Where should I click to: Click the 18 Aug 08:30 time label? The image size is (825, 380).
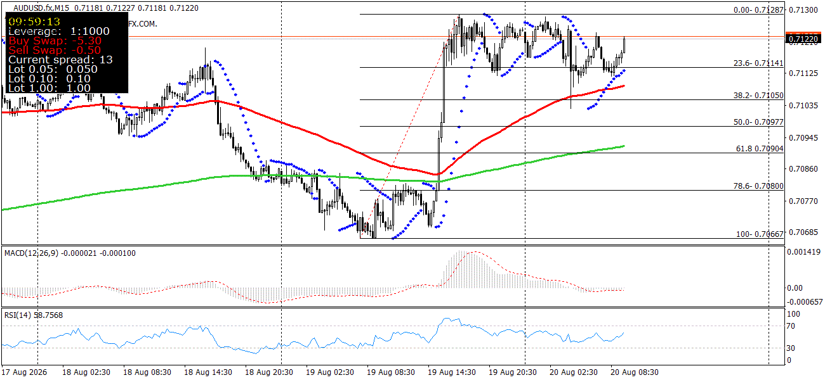[x=148, y=372]
